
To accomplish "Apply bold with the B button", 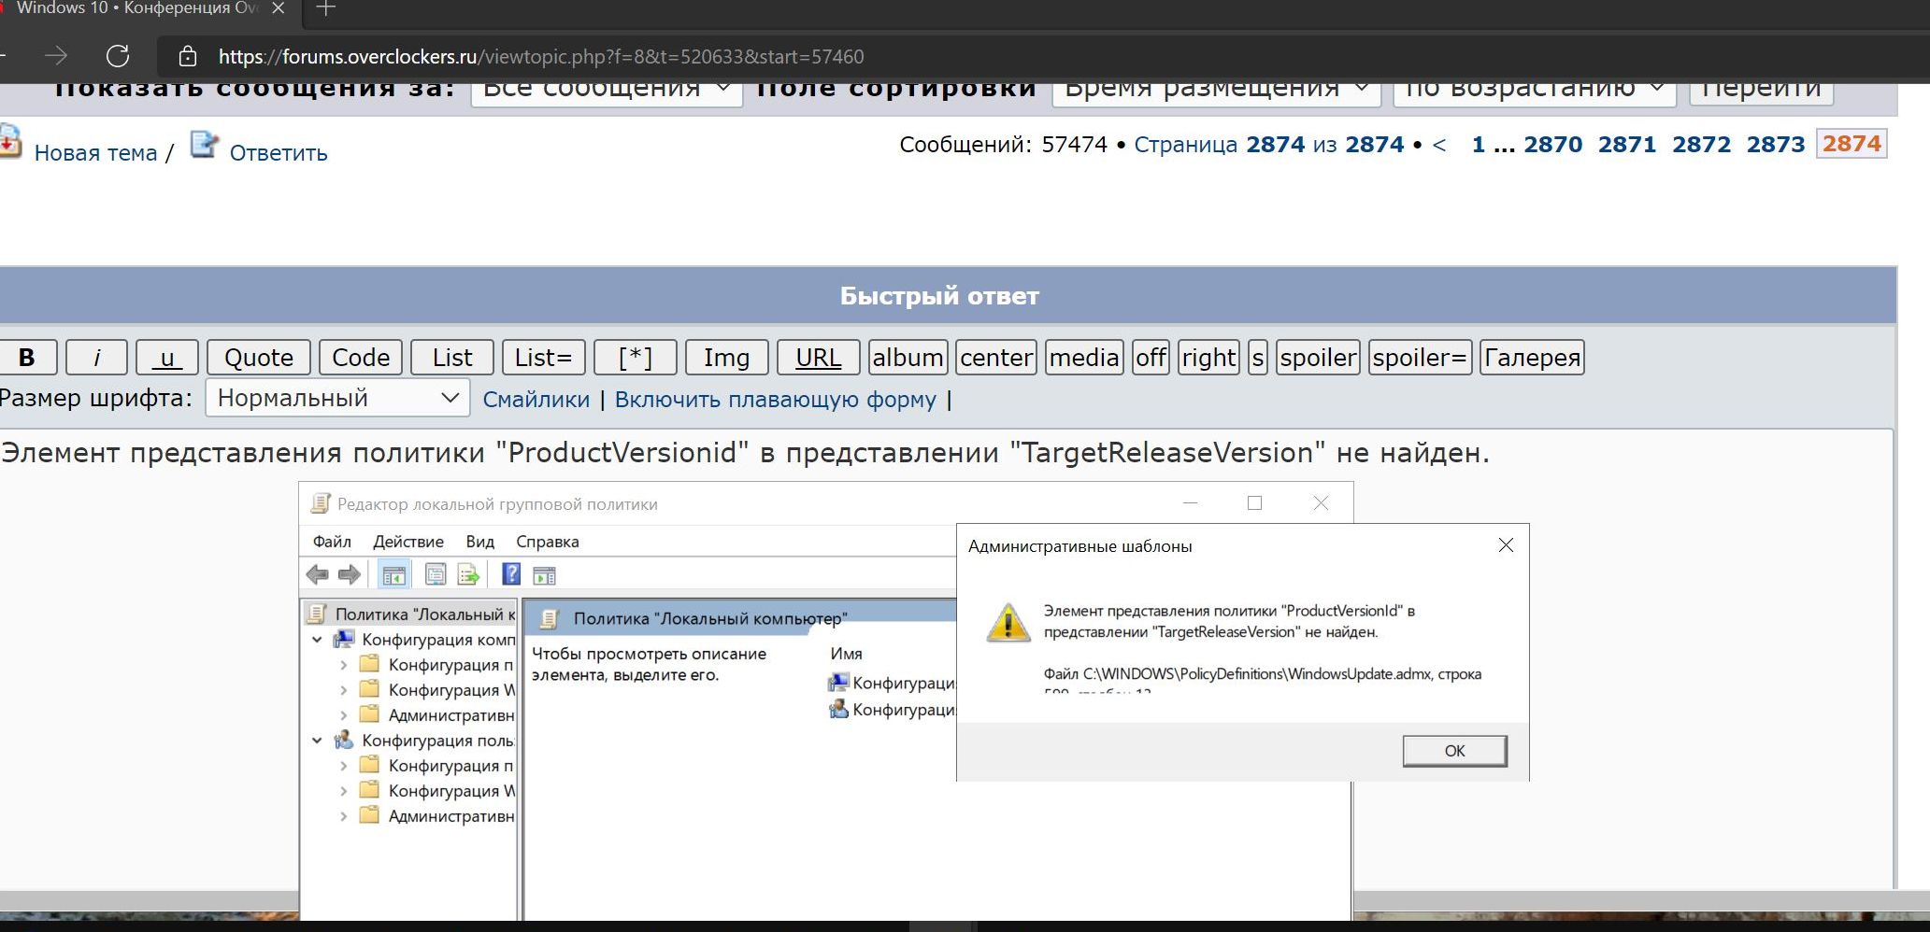I will [x=27, y=358].
